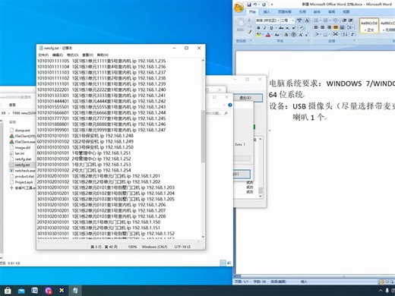Decrease the paragraph indent in Word
This screenshot has height=296, width=395.
coord(344,20)
